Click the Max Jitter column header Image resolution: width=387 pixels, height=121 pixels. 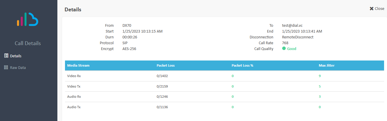pos(327,65)
